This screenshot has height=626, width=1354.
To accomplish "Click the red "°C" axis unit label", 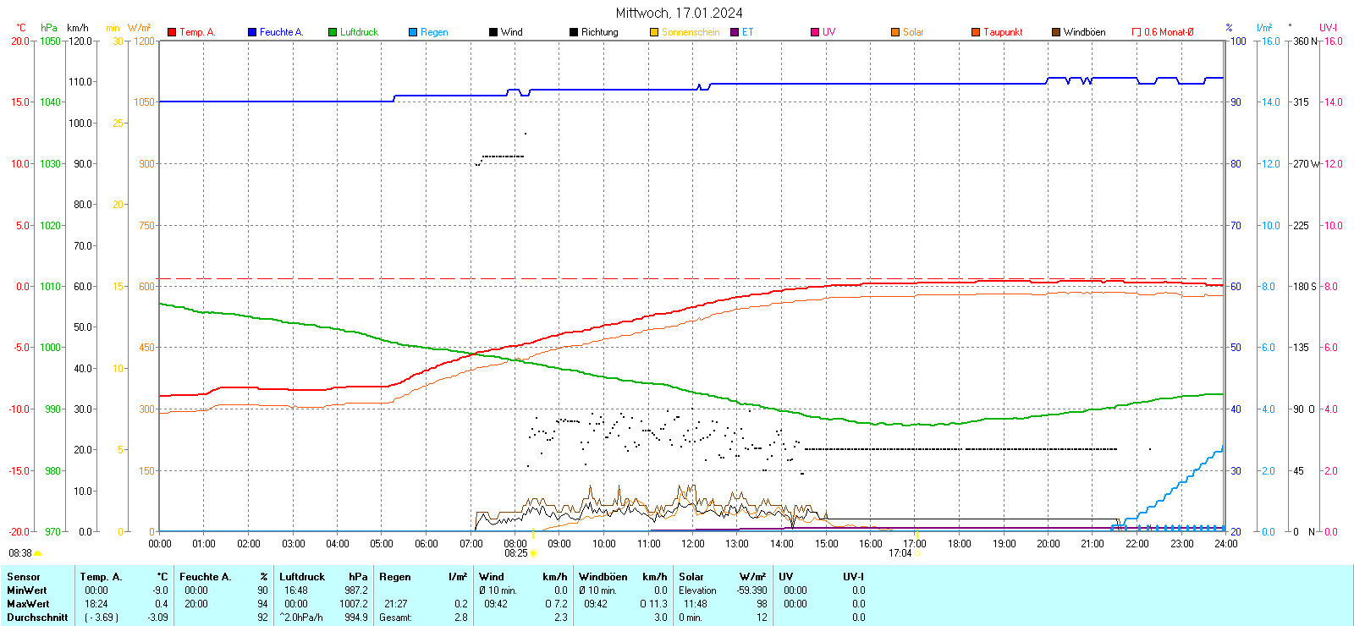I will 21,28.
